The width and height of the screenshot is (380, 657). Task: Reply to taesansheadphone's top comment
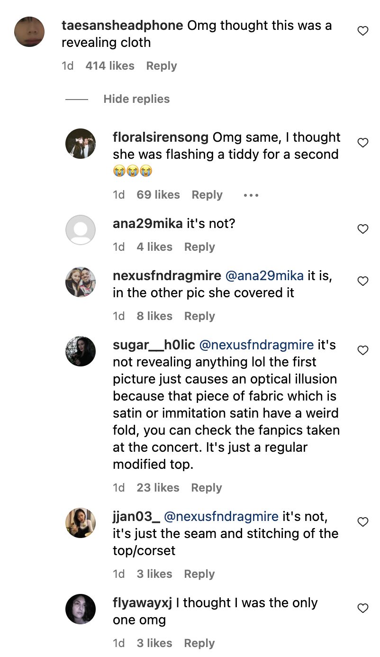click(161, 66)
